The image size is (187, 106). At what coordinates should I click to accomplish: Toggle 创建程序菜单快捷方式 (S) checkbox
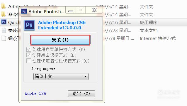point(29,49)
